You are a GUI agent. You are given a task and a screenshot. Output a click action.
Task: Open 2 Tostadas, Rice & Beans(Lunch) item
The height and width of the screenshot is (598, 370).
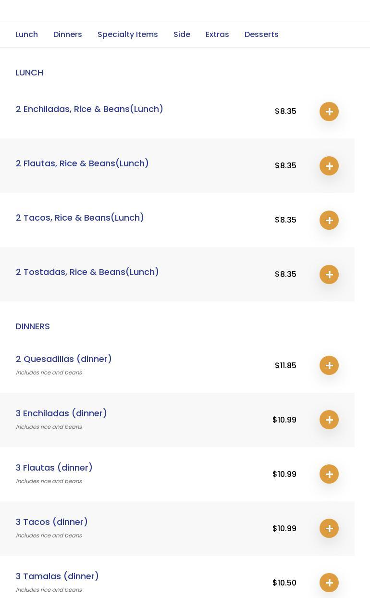[87, 272]
